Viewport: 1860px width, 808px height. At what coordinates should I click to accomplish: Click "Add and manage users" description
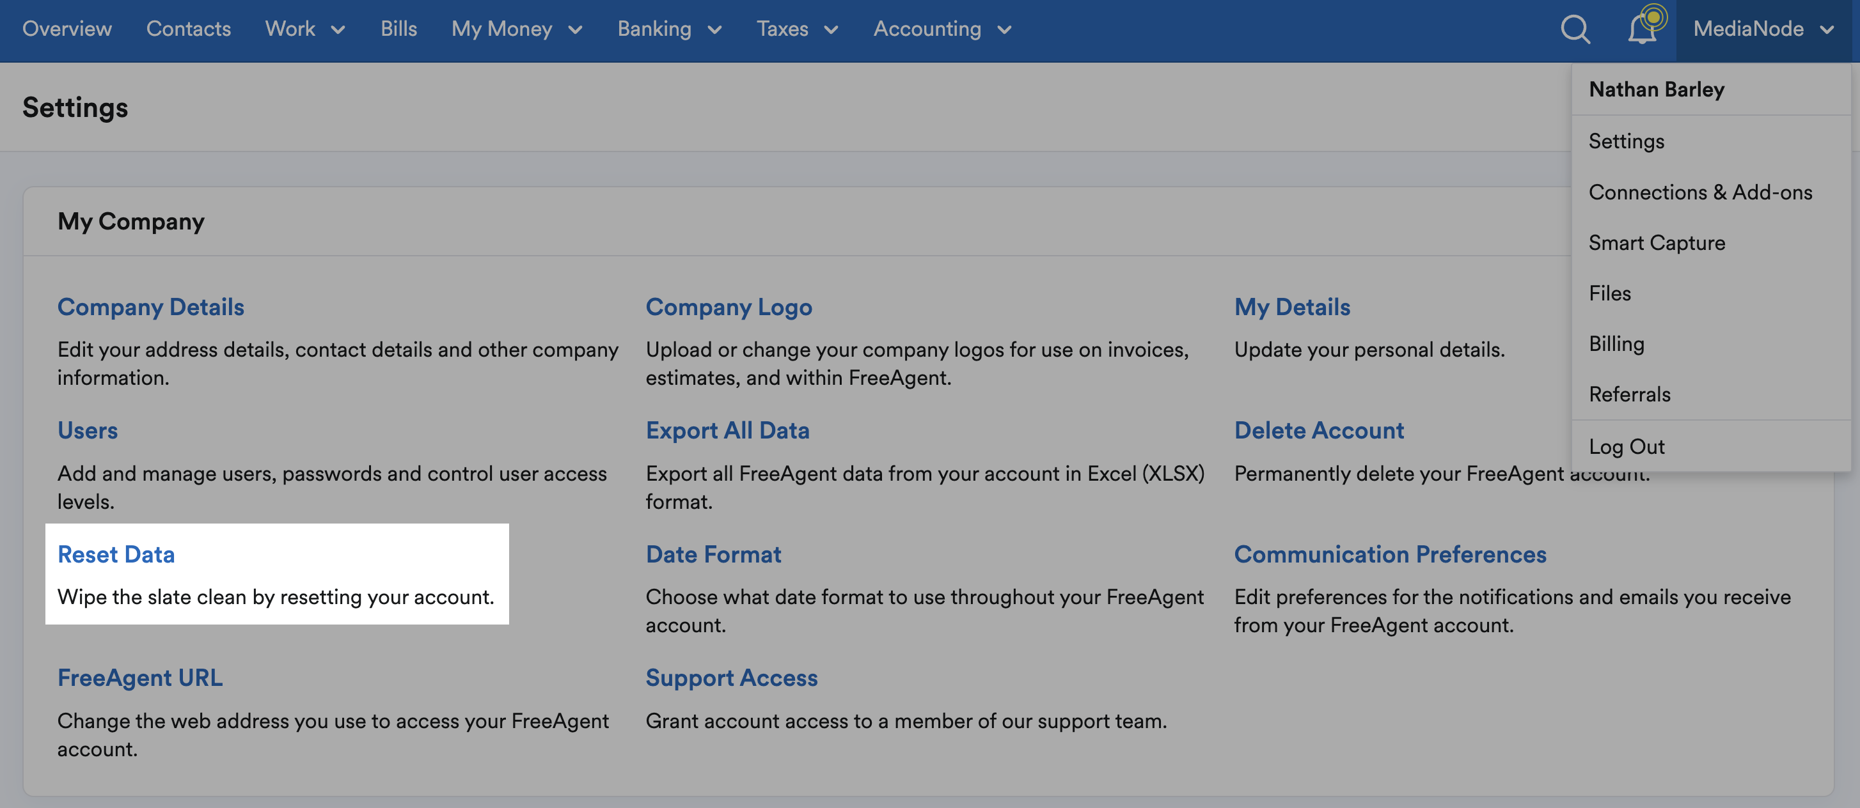pyautogui.click(x=332, y=488)
